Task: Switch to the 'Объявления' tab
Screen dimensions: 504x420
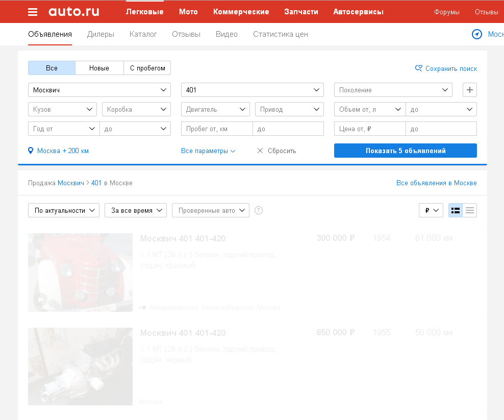Action: (50, 34)
